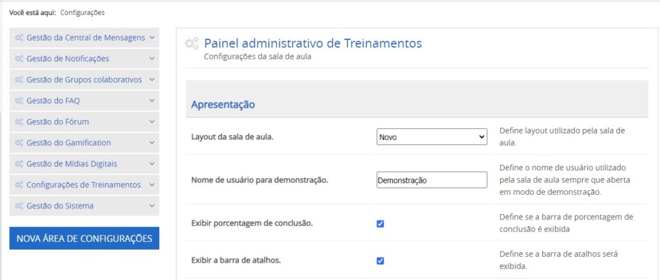
Task: Click gear icon beside Gestão do Gamification
Action: [x=19, y=143]
